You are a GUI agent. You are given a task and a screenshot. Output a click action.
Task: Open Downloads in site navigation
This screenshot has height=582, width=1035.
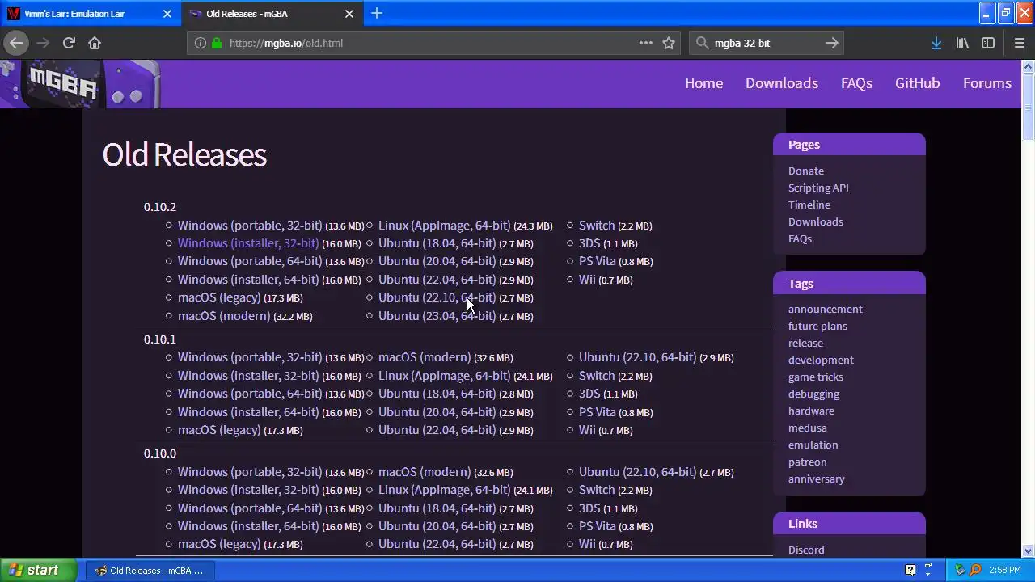click(781, 83)
